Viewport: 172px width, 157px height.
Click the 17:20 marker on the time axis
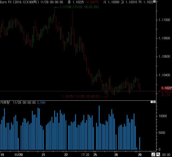point(85,155)
